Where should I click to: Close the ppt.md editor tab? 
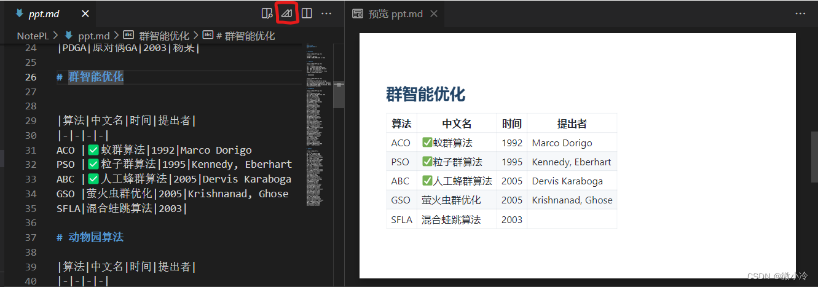pyautogui.click(x=85, y=14)
